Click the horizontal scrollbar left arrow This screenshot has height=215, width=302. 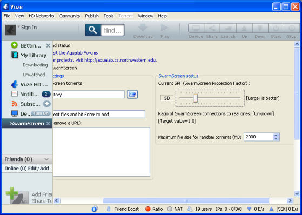(x=57, y=201)
